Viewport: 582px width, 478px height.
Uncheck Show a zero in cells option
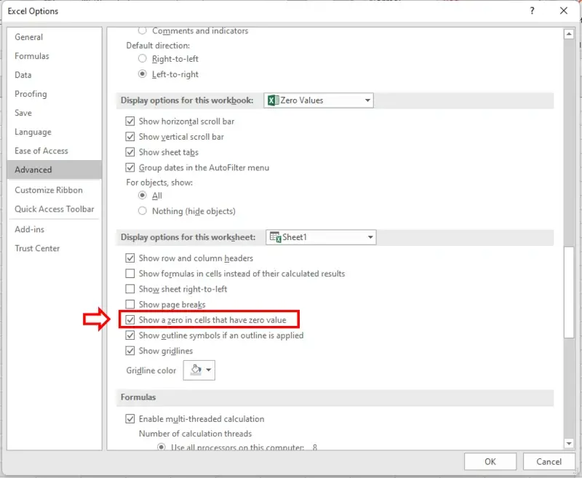(131, 320)
